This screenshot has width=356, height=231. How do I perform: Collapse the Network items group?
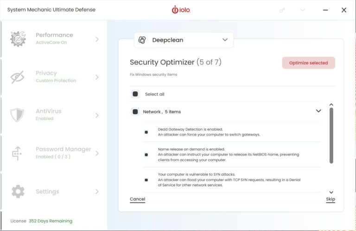(x=318, y=111)
